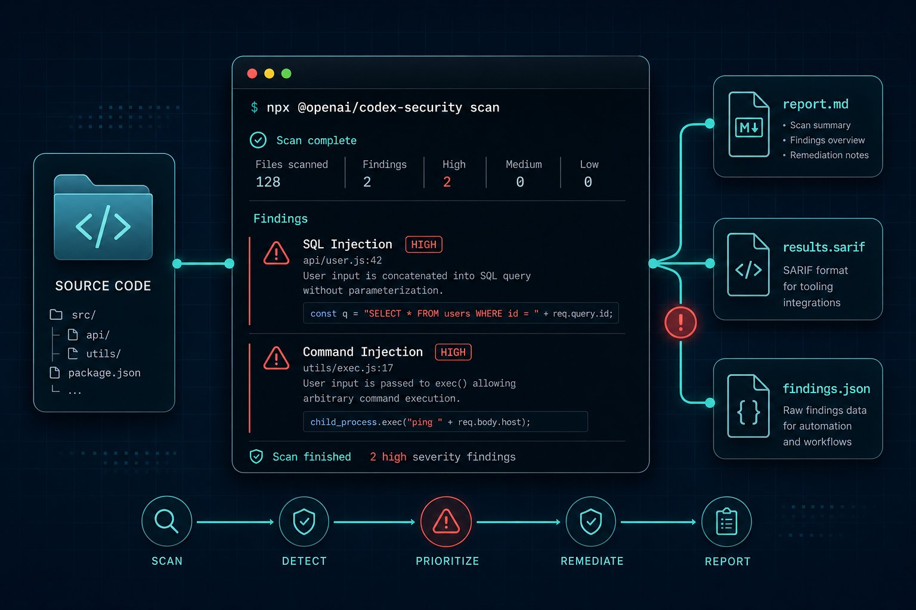Image resolution: width=916 pixels, height=610 pixels.
Task: Open the results.sarif card title
Action: pyautogui.click(x=824, y=247)
